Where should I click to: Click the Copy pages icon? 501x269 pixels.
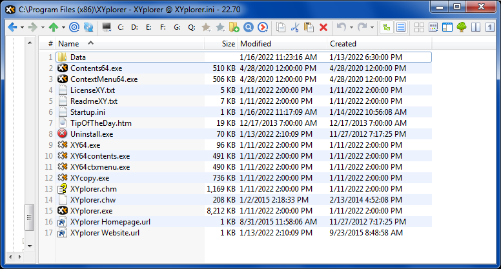pyautogui.click(x=281, y=28)
